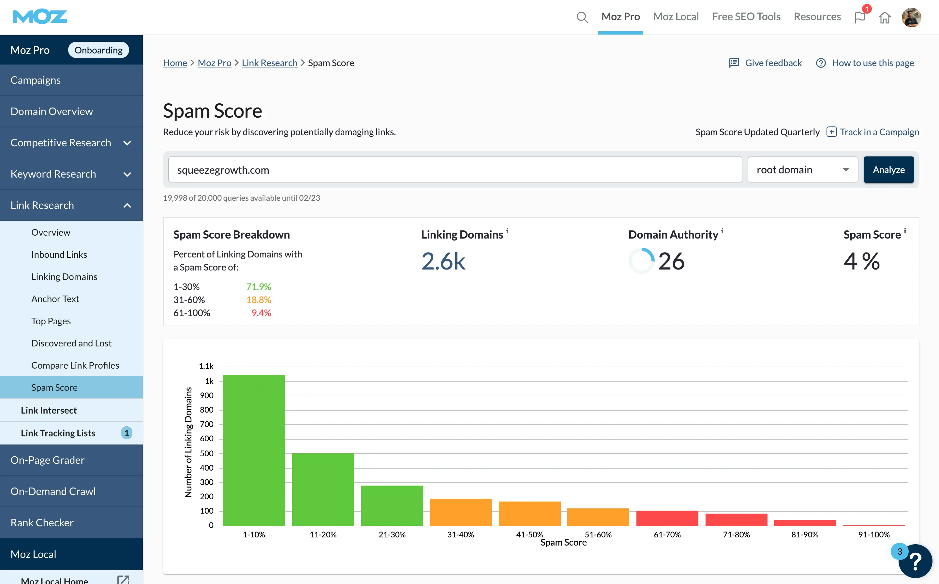
Task: Open Moz Local Home external link icon
Action: (123, 580)
